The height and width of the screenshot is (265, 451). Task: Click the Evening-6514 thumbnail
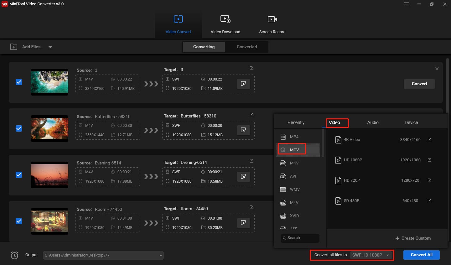point(49,175)
